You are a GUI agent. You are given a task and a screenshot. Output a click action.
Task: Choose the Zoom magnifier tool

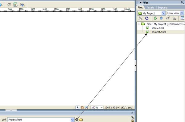[87, 108]
